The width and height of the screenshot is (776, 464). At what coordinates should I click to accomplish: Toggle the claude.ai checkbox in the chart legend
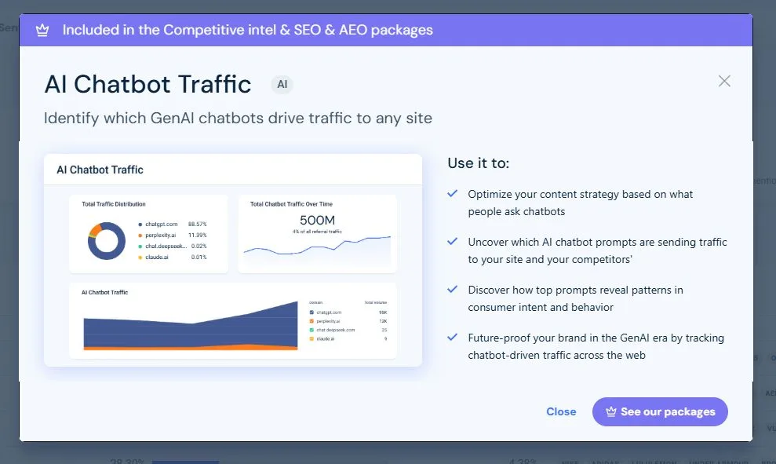(311, 338)
